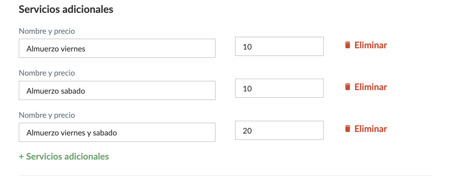Viewport: 450px width, 177px height.
Task: Click the price field containing 20
Action: coord(279,130)
